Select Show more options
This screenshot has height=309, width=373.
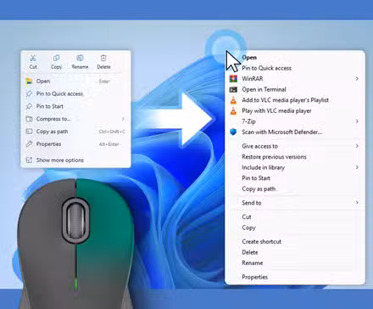point(60,160)
